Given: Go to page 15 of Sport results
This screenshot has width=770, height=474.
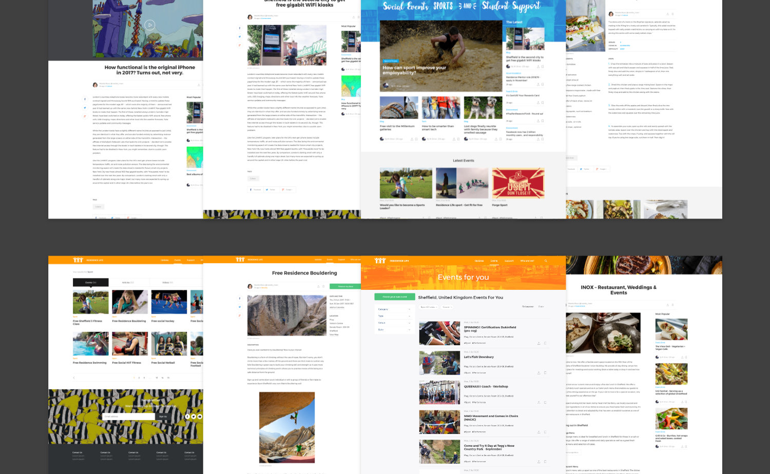Looking at the screenshot, I should click(168, 378).
